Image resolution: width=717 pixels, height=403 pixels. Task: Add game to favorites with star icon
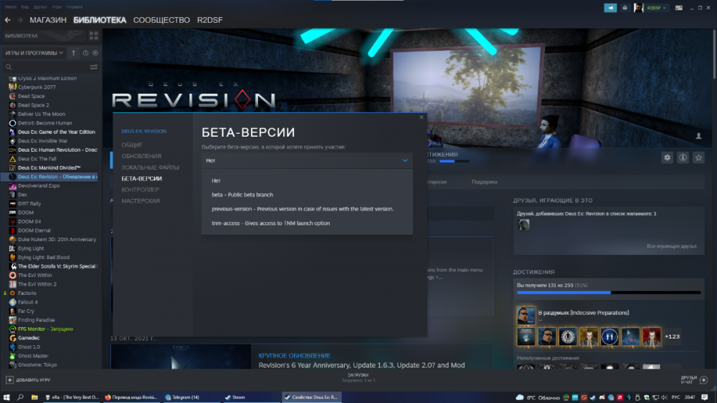click(698, 157)
